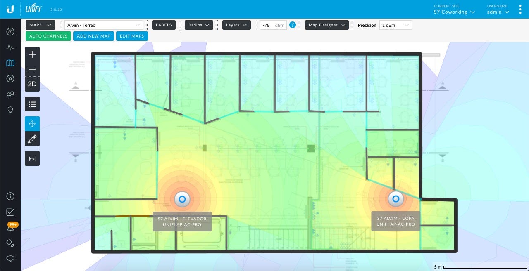Open the Statistics pulse icon
This screenshot has width=529, height=271.
10,47
